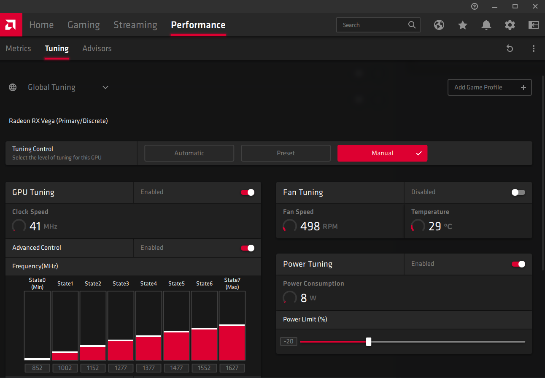545x378 pixels.
Task: Select Automatic tuning control
Action: click(189, 153)
